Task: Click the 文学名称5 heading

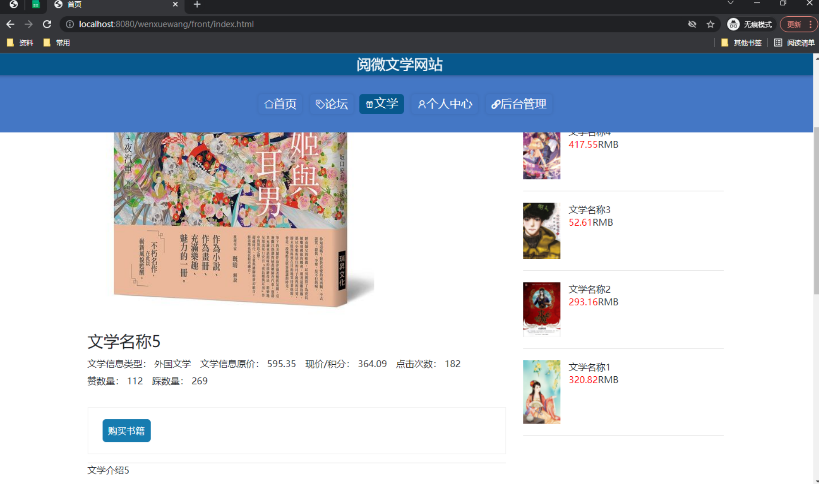Action: tap(124, 342)
